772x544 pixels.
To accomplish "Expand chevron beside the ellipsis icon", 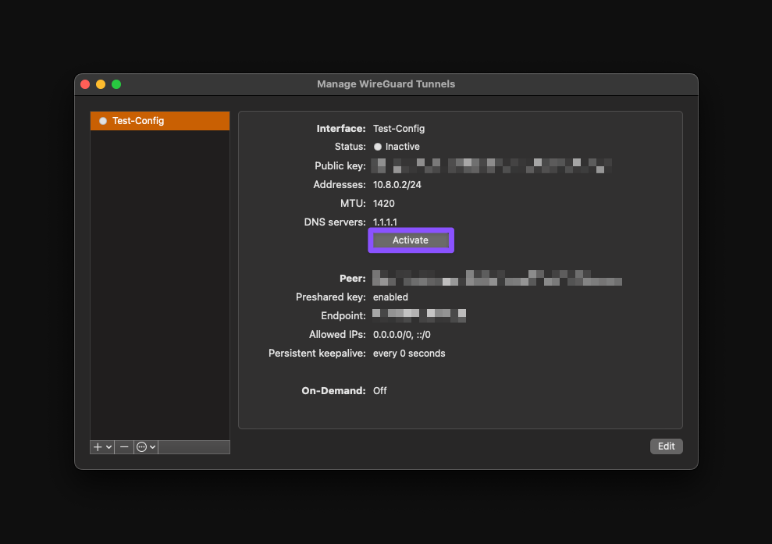I will [x=153, y=447].
